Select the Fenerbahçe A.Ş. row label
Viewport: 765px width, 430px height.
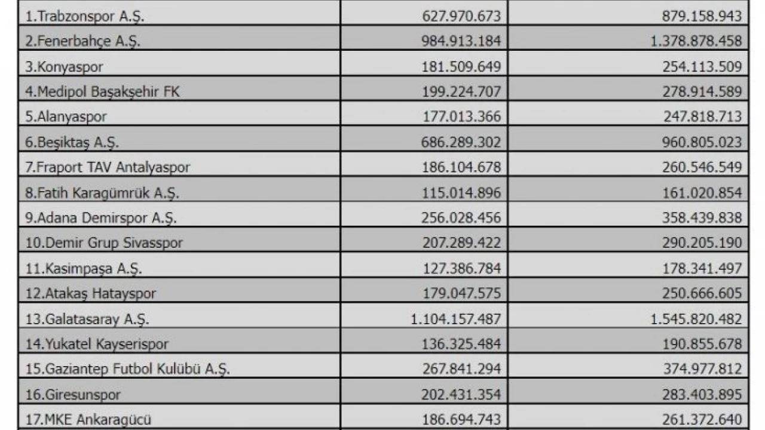pyautogui.click(x=83, y=41)
